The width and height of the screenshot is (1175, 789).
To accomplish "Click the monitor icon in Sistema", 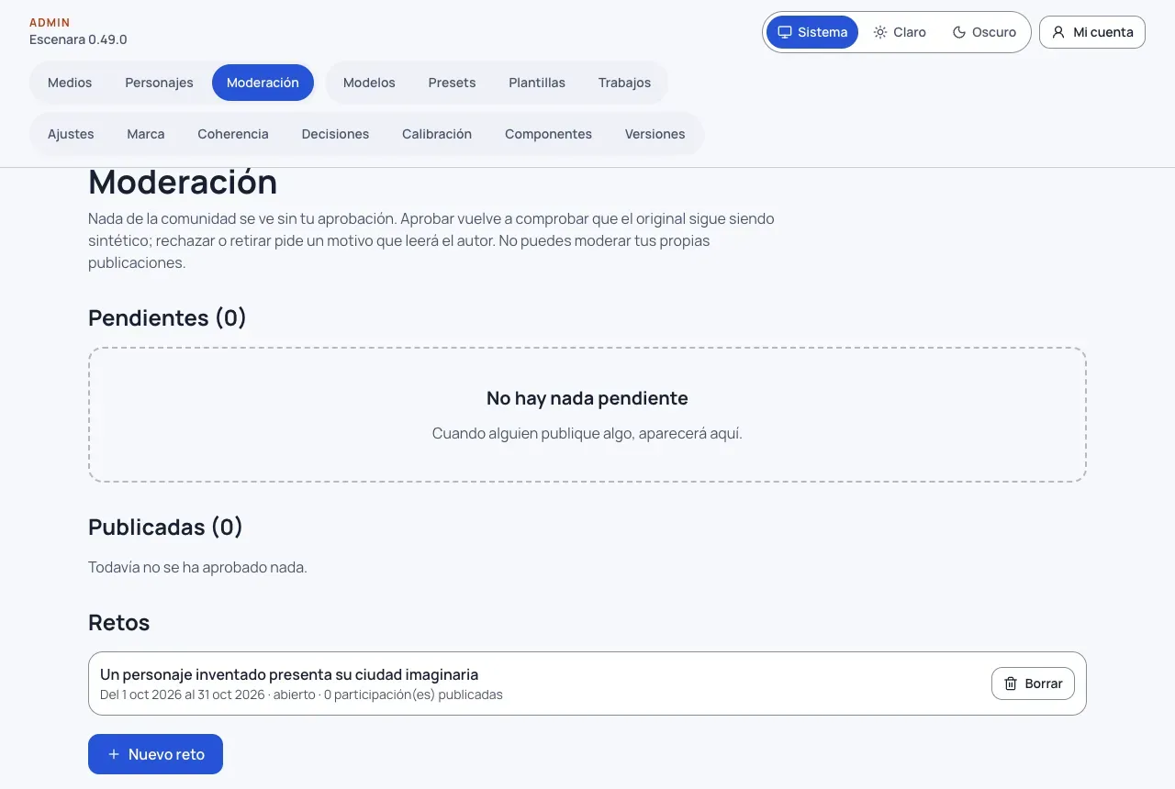I will (785, 32).
